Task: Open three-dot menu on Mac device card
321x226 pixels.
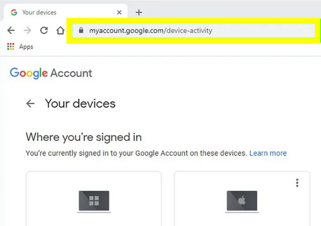Action: [297, 183]
